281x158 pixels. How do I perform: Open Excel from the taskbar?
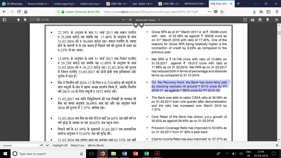pos(146,154)
